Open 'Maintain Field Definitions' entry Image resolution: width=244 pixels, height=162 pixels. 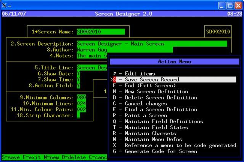158,121
